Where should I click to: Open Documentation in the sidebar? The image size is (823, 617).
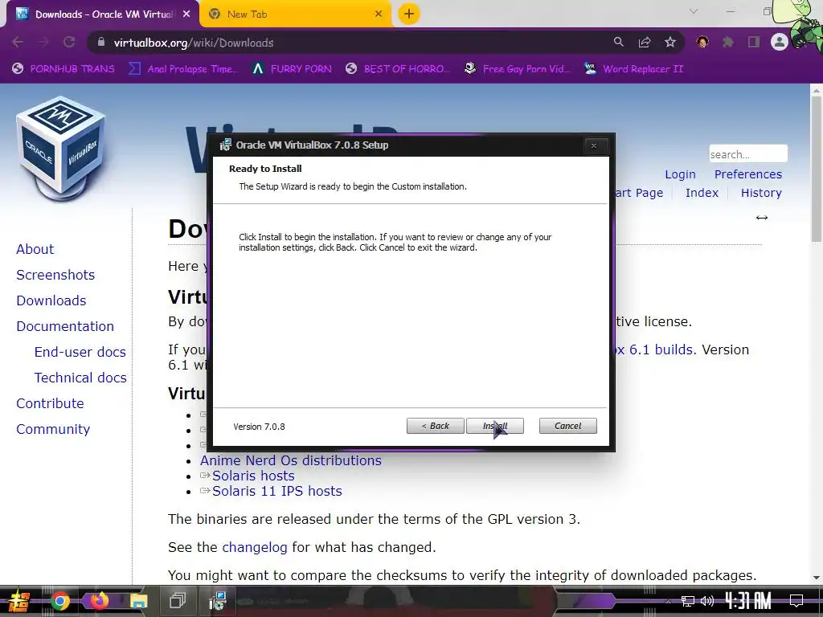coord(65,326)
